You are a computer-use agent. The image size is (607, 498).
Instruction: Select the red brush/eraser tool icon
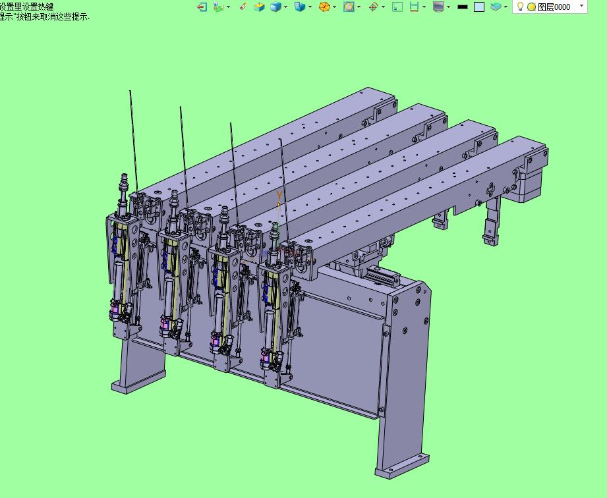coord(243,7)
